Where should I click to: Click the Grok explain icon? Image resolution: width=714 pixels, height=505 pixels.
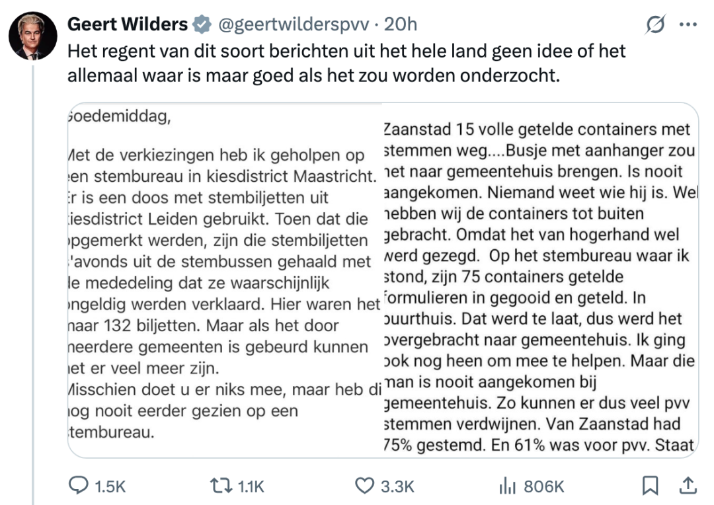[655, 25]
